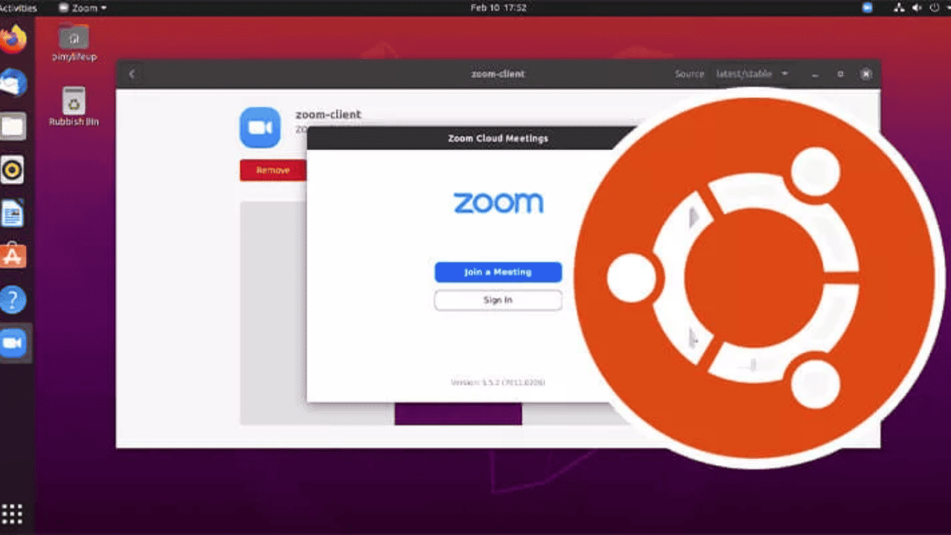Open the network status icon in top bar
Image resolution: width=951 pixels, height=535 pixels.
pos(900,7)
